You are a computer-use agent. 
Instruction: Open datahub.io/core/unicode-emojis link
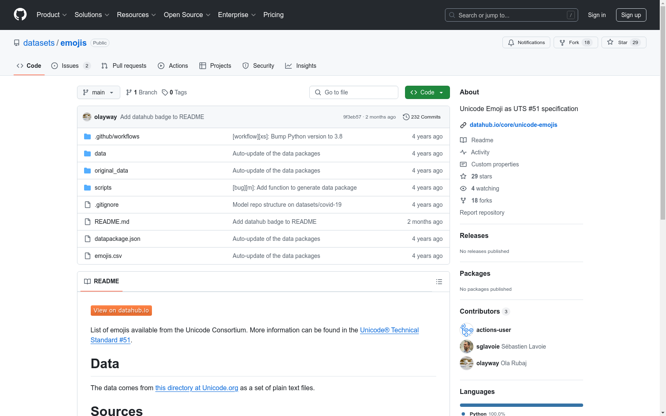tap(513, 125)
